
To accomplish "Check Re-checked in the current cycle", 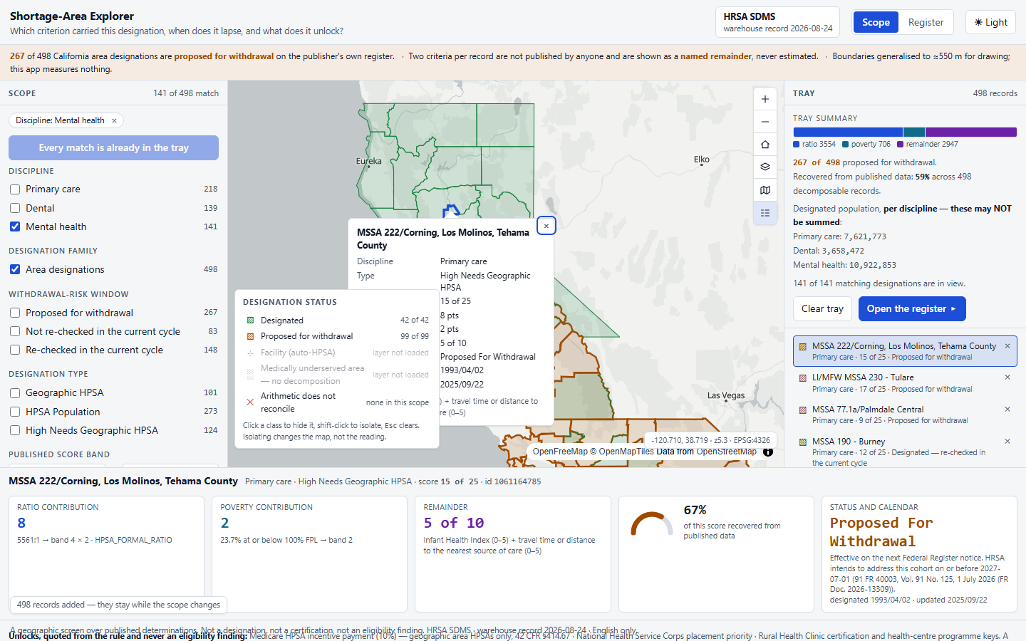I will click(15, 350).
